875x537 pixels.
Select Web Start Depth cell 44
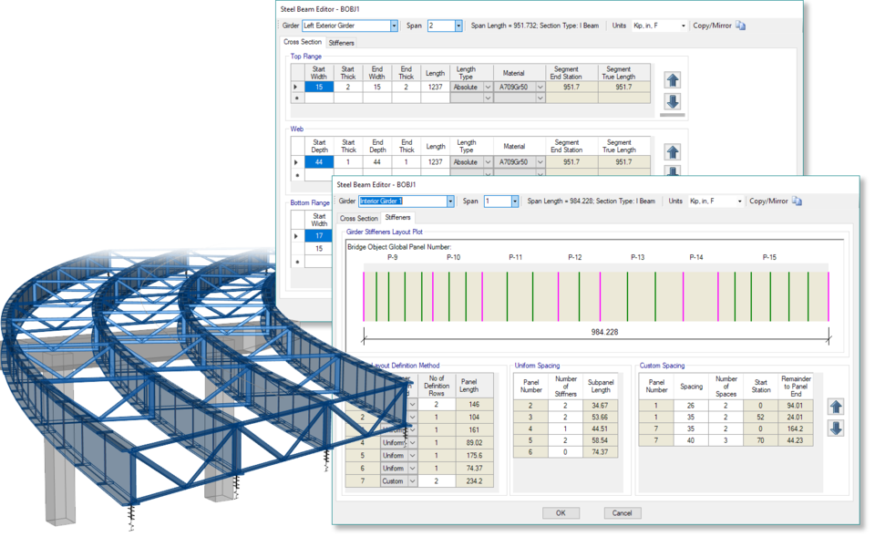(319, 162)
